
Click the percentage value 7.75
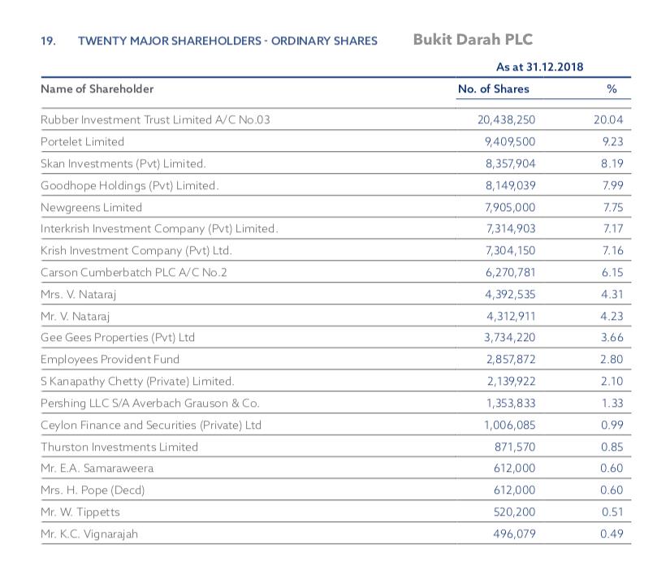[x=613, y=208]
